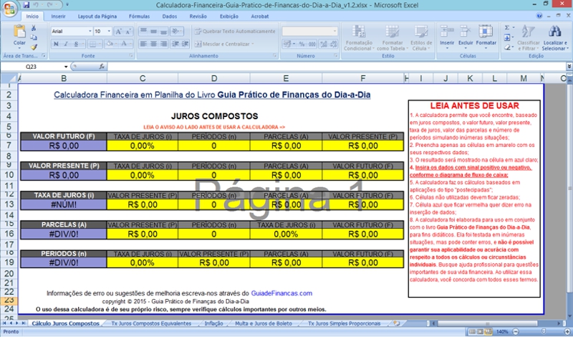Image resolution: width=573 pixels, height=337 pixels.
Task: Zoom in with the plus button
Action: coord(567,331)
